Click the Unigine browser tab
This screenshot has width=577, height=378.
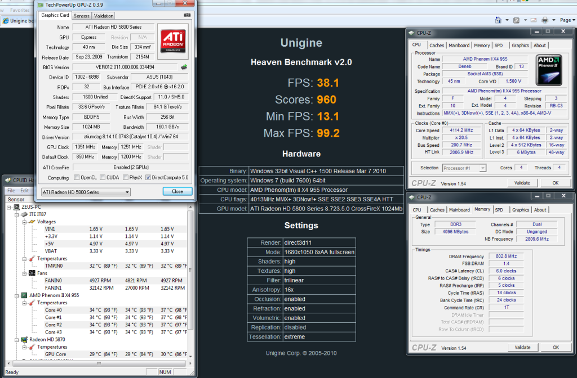pos(19,21)
